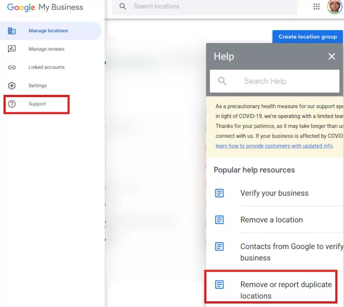Click the Google My Business logo
Viewport: 344px width, 307px height.
pos(45,7)
